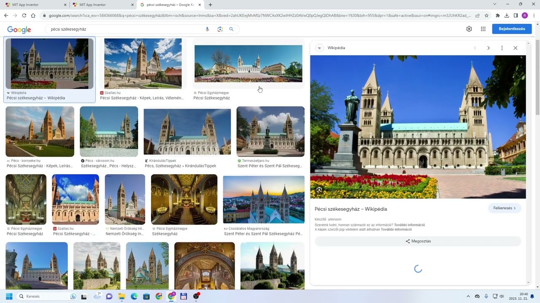Click the Google logo

tap(19, 29)
